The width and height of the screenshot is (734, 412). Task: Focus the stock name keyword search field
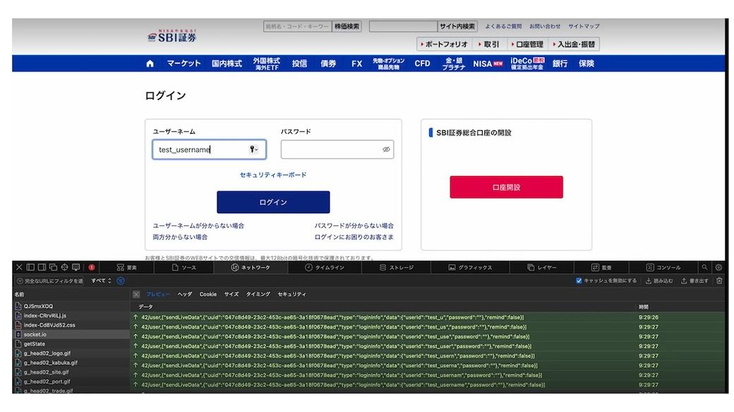[297, 26]
